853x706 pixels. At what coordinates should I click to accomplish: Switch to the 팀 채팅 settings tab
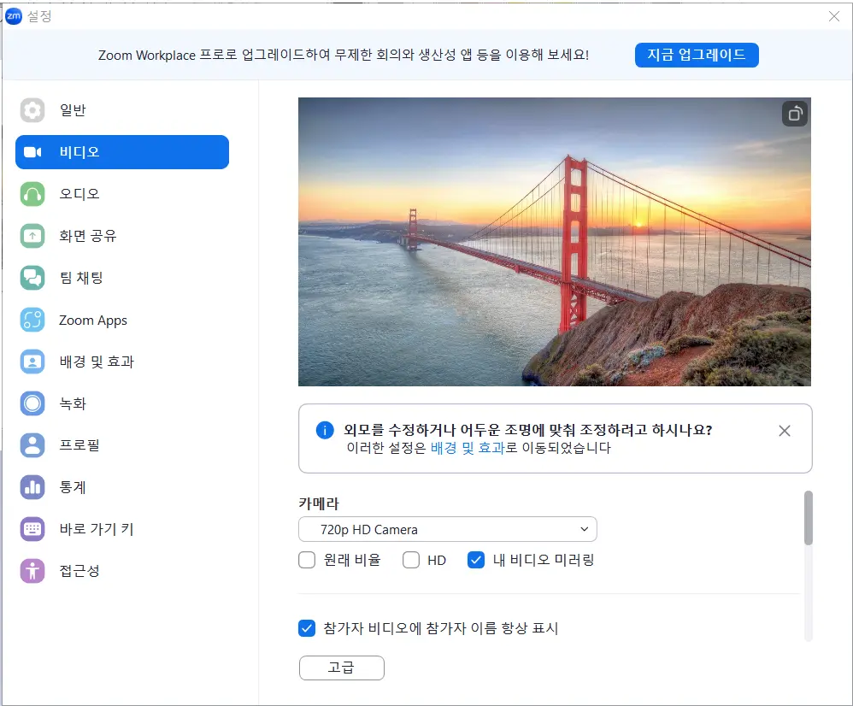click(32, 278)
